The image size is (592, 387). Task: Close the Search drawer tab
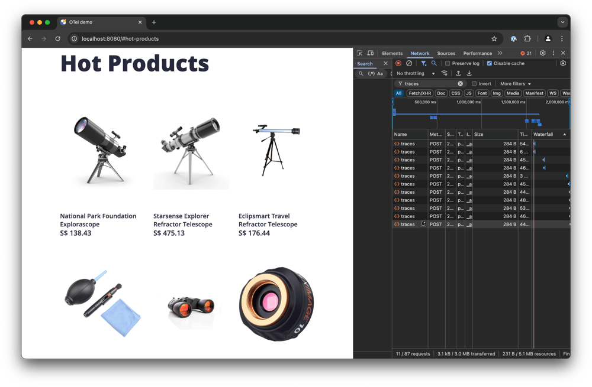385,63
